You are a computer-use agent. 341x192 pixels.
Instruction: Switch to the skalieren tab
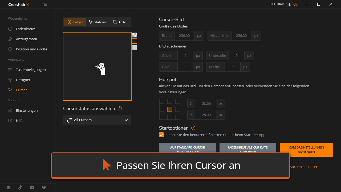[98, 22]
